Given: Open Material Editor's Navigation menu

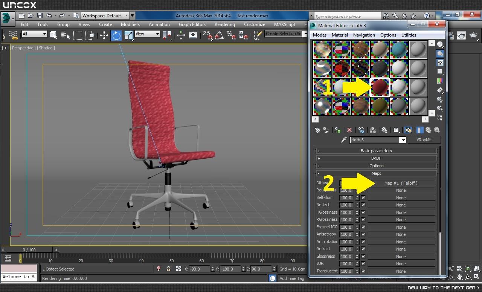Looking at the screenshot, I should point(364,35).
